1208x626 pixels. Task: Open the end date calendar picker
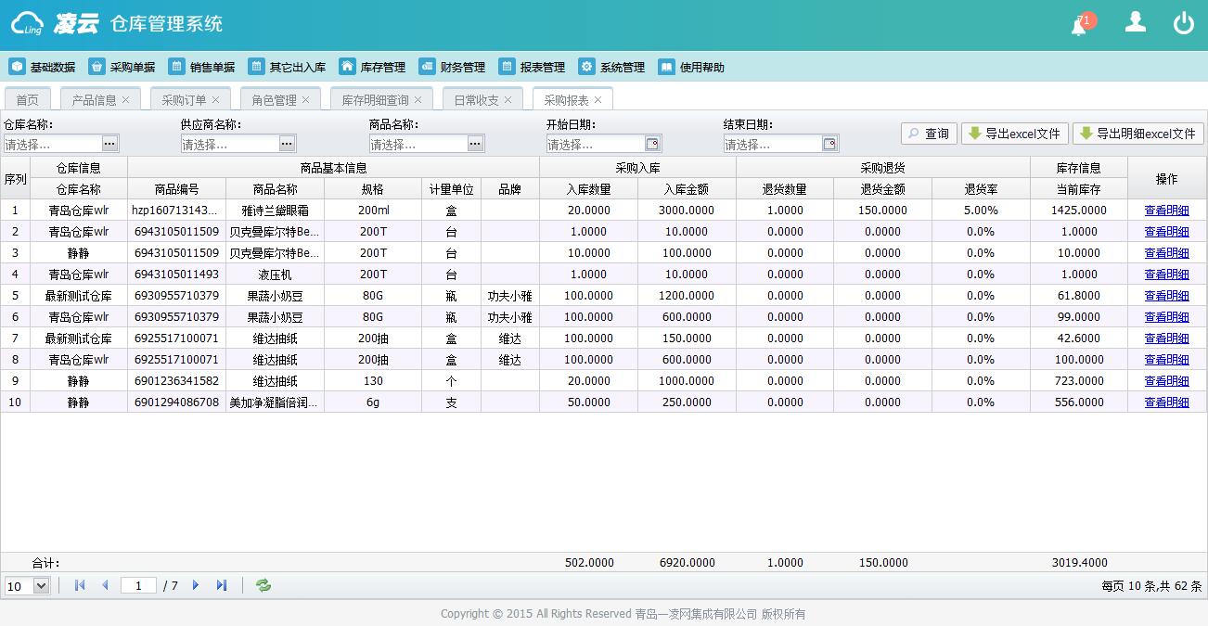[x=829, y=144]
